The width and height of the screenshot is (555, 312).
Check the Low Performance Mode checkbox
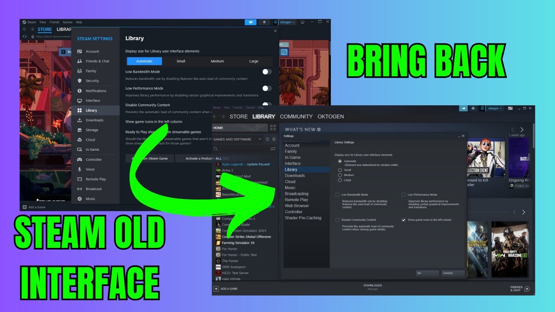[x=404, y=195]
